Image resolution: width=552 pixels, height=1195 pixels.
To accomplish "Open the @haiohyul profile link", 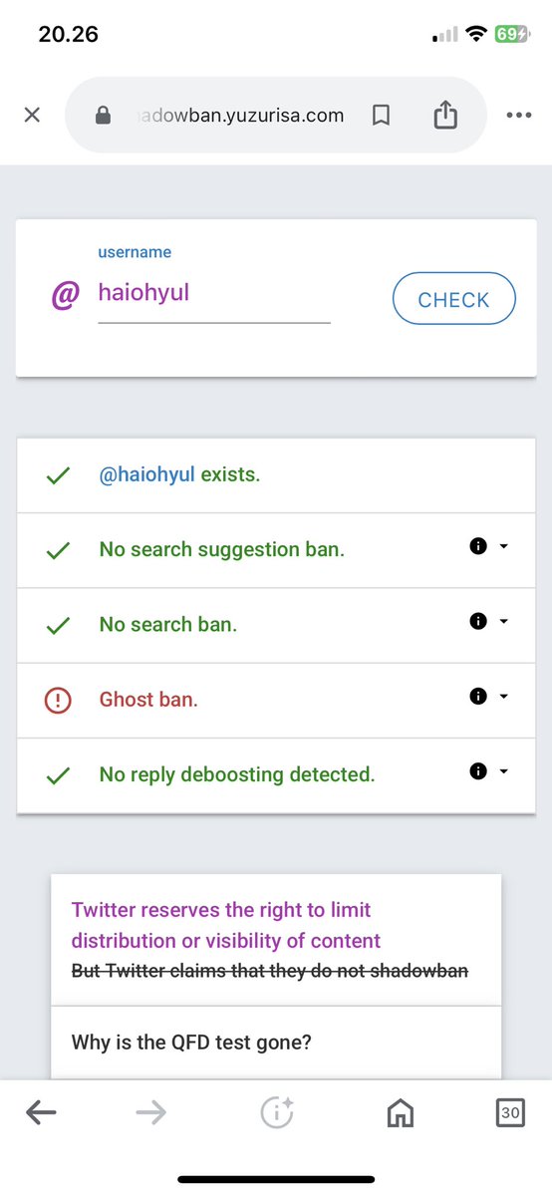I will pyautogui.click(x=147, y=474).
